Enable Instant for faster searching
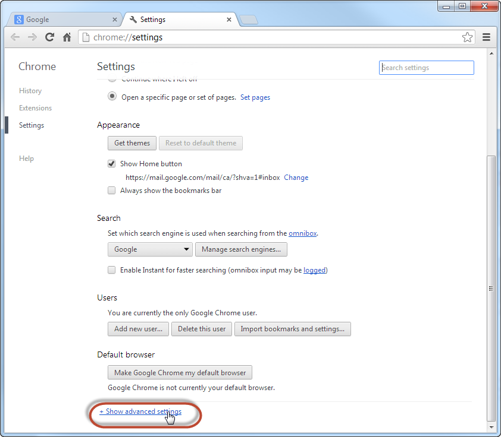The width and height of the screenshot is (501, 437). click(111, 270)
